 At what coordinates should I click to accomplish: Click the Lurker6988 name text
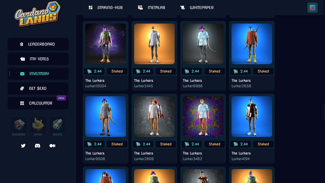[x=193, y=86]
